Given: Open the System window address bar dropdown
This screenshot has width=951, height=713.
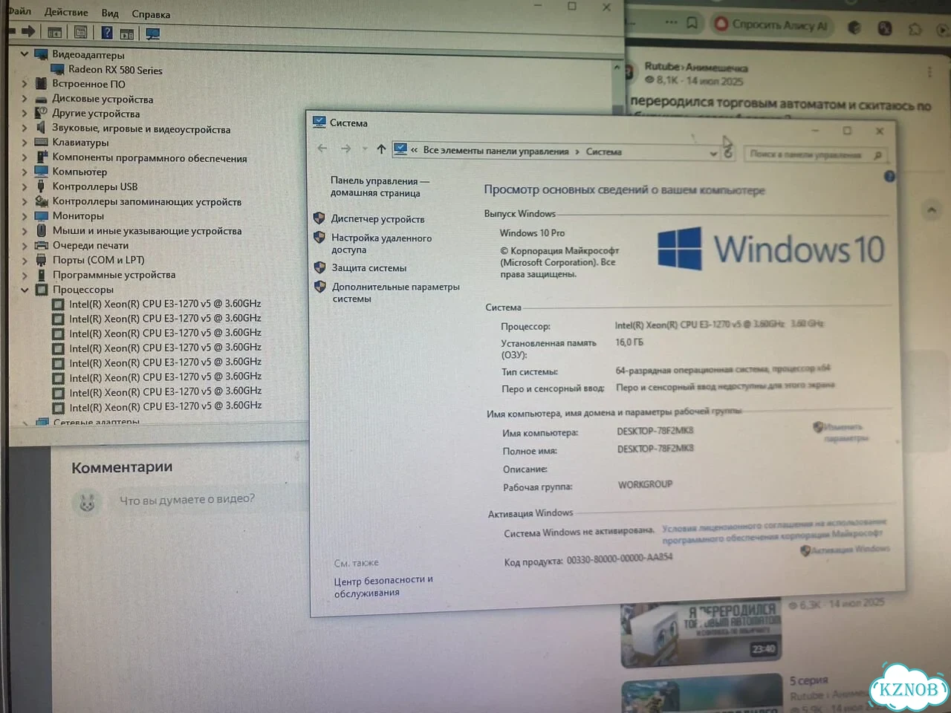Looking at the screenshot, I should [x=713, y=153].
